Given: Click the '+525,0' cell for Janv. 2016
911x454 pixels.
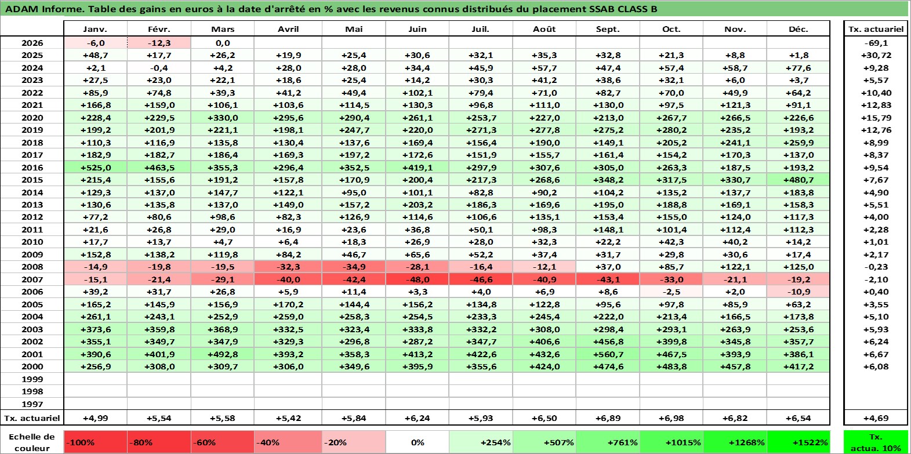Looking at the screenshot, I should (x=95, y=168).
